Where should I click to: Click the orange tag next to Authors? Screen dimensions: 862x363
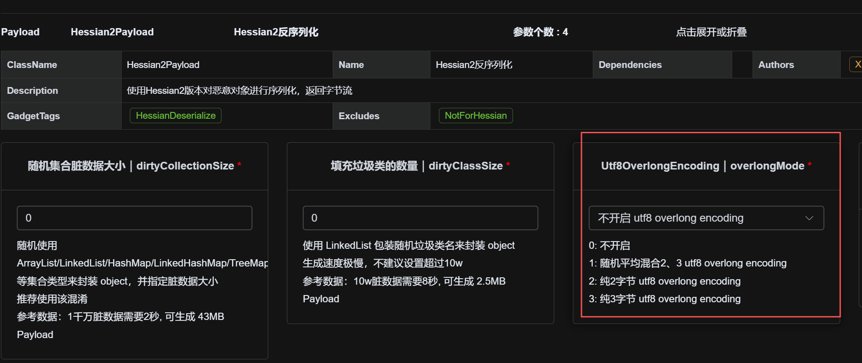click(856, 65)
